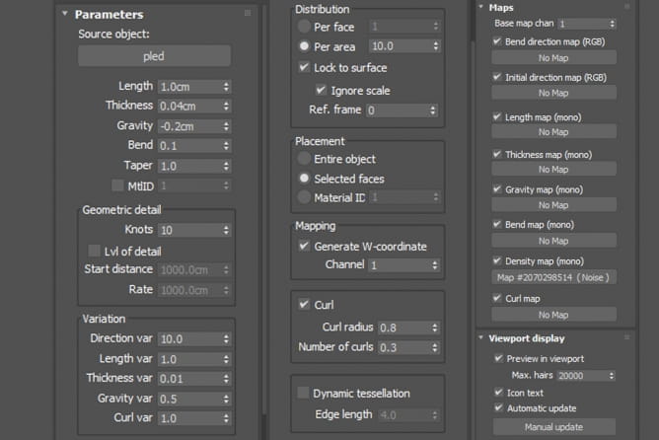Collapse the Parameters rollout
659x440 pixels.
[64, 15]
